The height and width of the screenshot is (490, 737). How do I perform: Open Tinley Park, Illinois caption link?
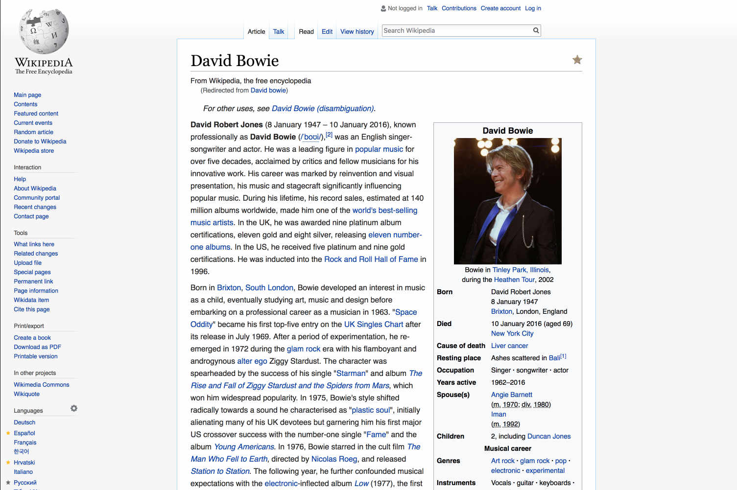click(x=521, y=270)
